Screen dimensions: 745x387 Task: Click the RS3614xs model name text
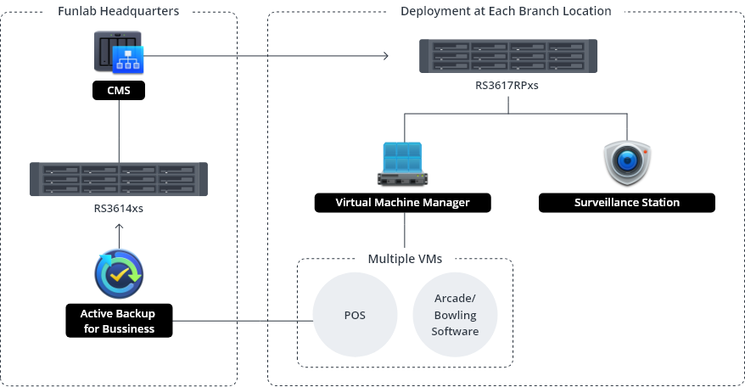coord(119,207)
